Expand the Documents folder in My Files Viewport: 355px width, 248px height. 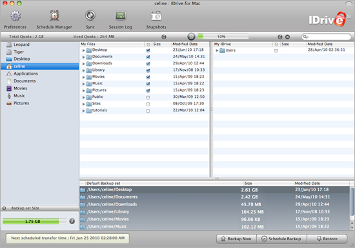83,57
